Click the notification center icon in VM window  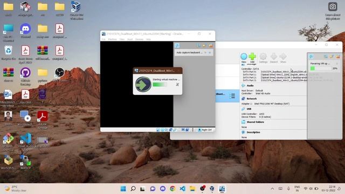tap(177, 45)
